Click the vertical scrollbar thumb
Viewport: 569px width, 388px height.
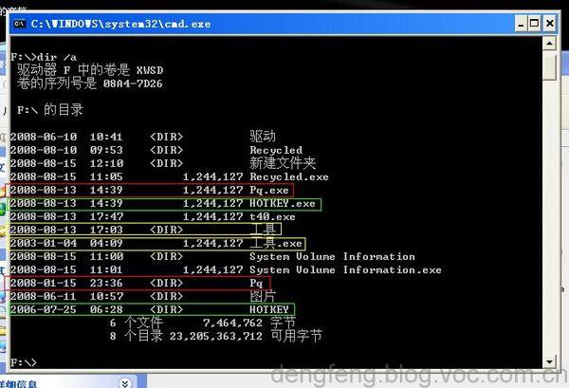pos(549,66)
